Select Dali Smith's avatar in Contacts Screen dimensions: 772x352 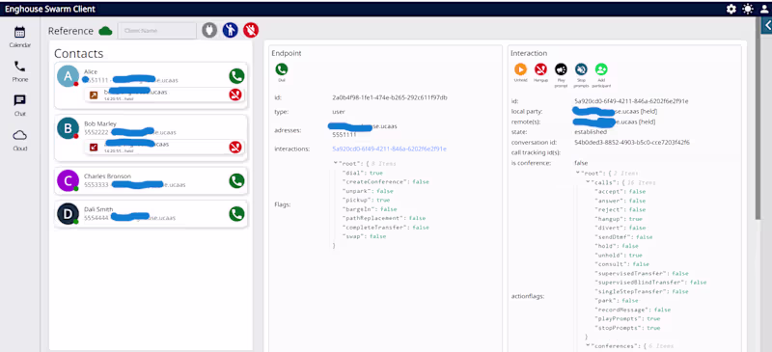[68, 214]
